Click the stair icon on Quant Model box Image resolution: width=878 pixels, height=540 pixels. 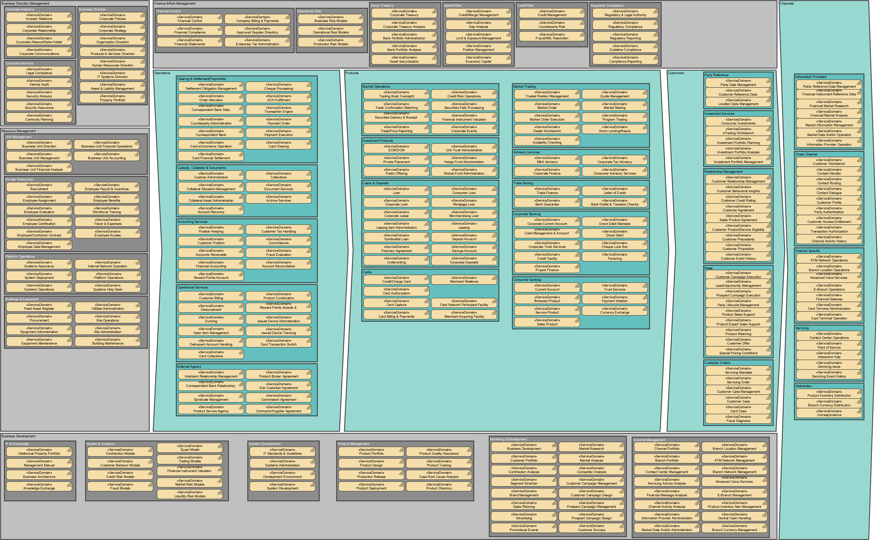[220, 446]
